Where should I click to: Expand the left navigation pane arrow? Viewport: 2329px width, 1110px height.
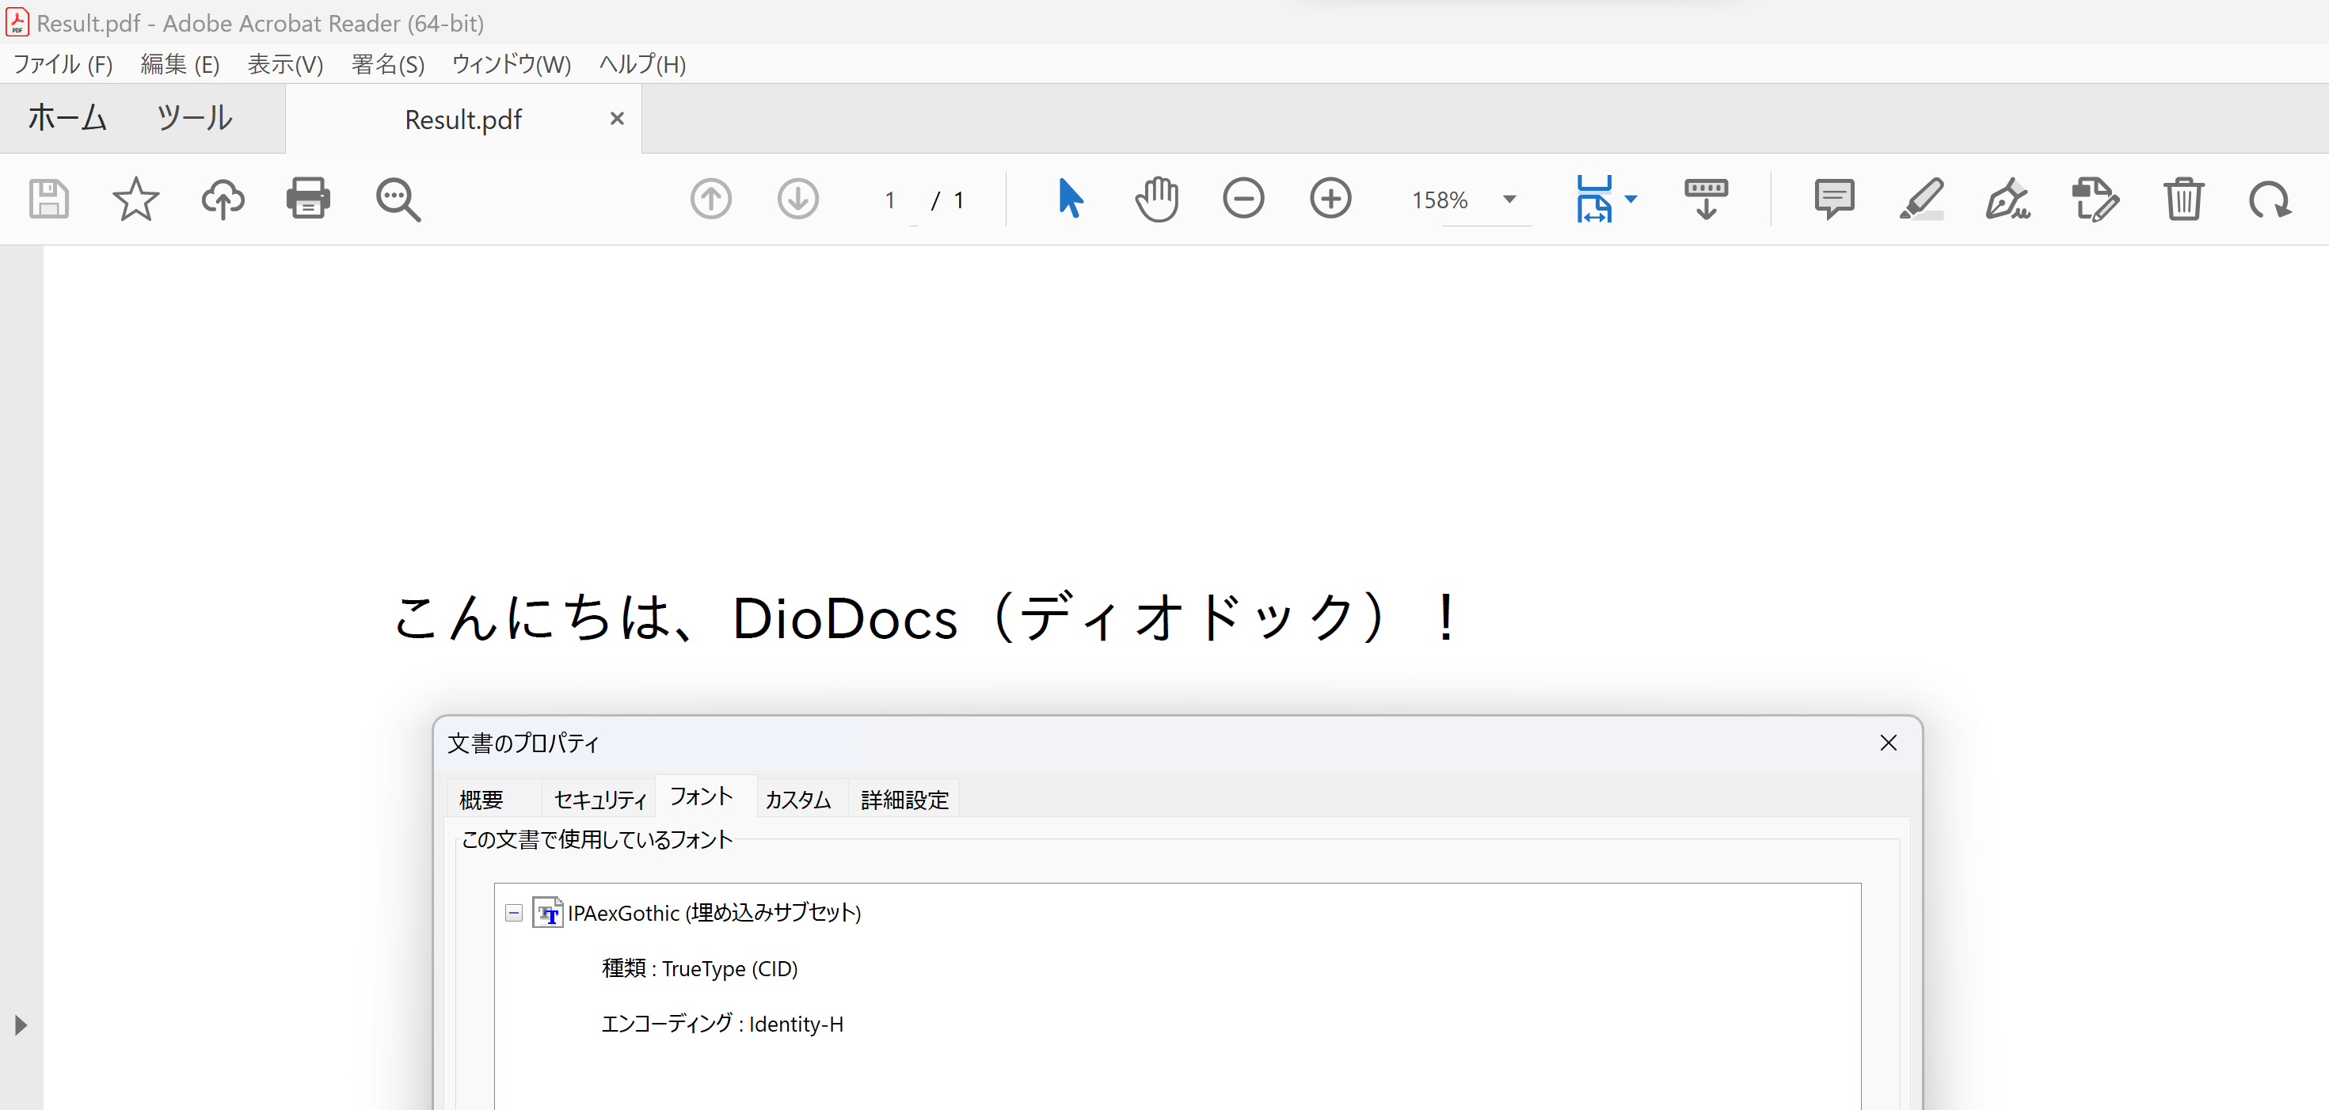coord(21,1025)
